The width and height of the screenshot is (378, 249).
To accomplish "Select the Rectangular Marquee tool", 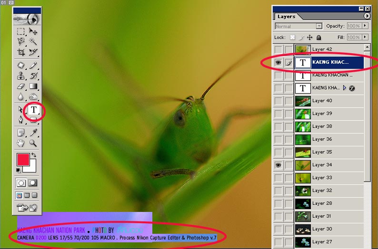I will (21, 31).
